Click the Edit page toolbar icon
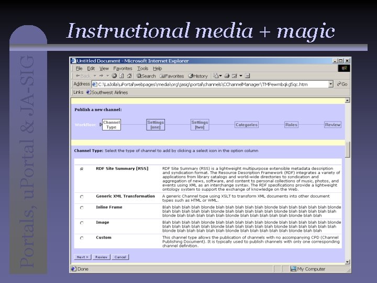The image size is (377, 283). tap(235, 76)
